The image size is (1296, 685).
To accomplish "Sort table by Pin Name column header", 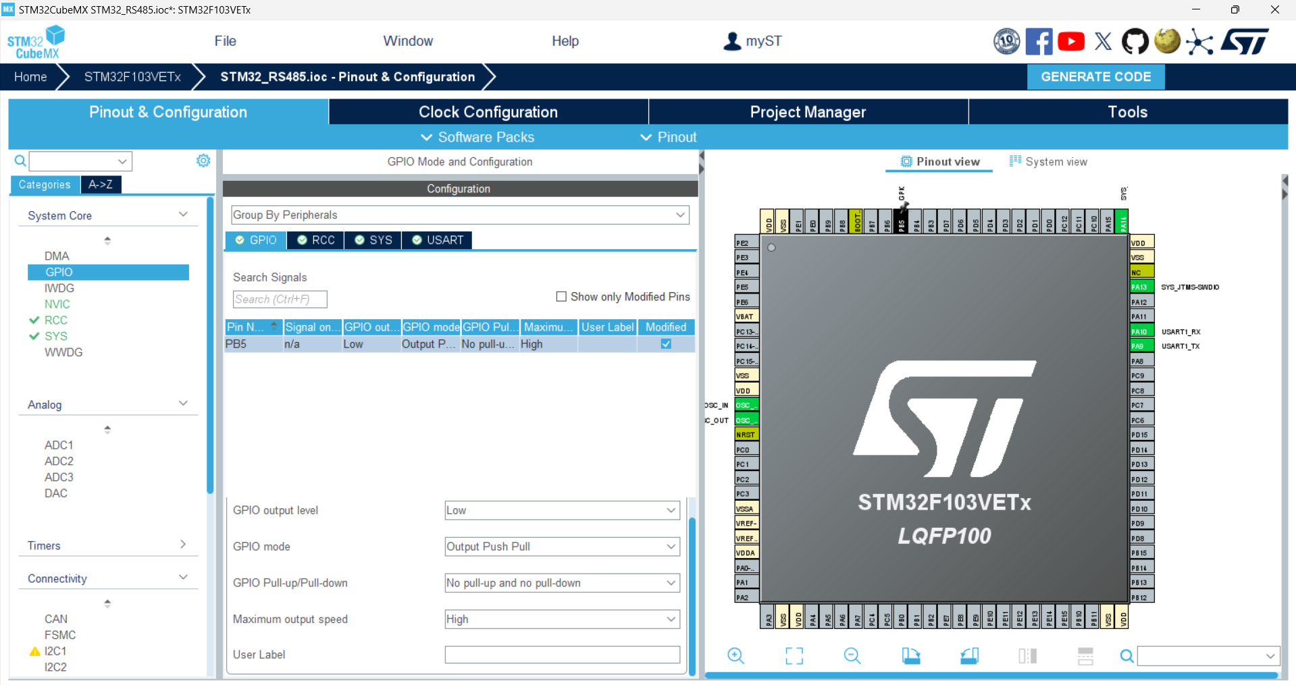I will click(x=253, y=327).
